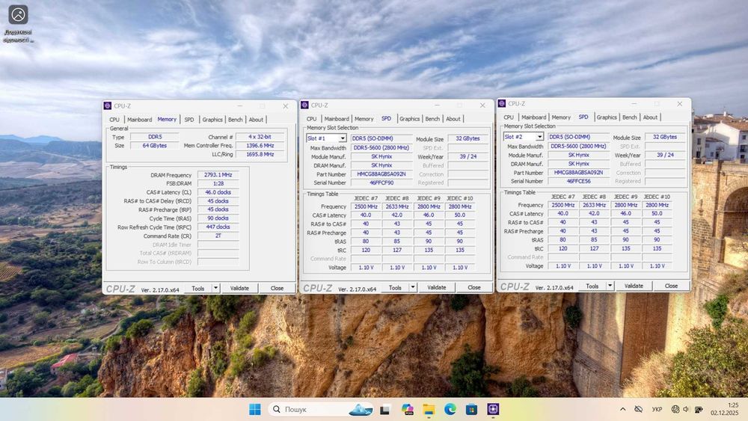Open Task View on the taskbar
The height and width of the screenshot is (421, 748).
coord(385,409)
